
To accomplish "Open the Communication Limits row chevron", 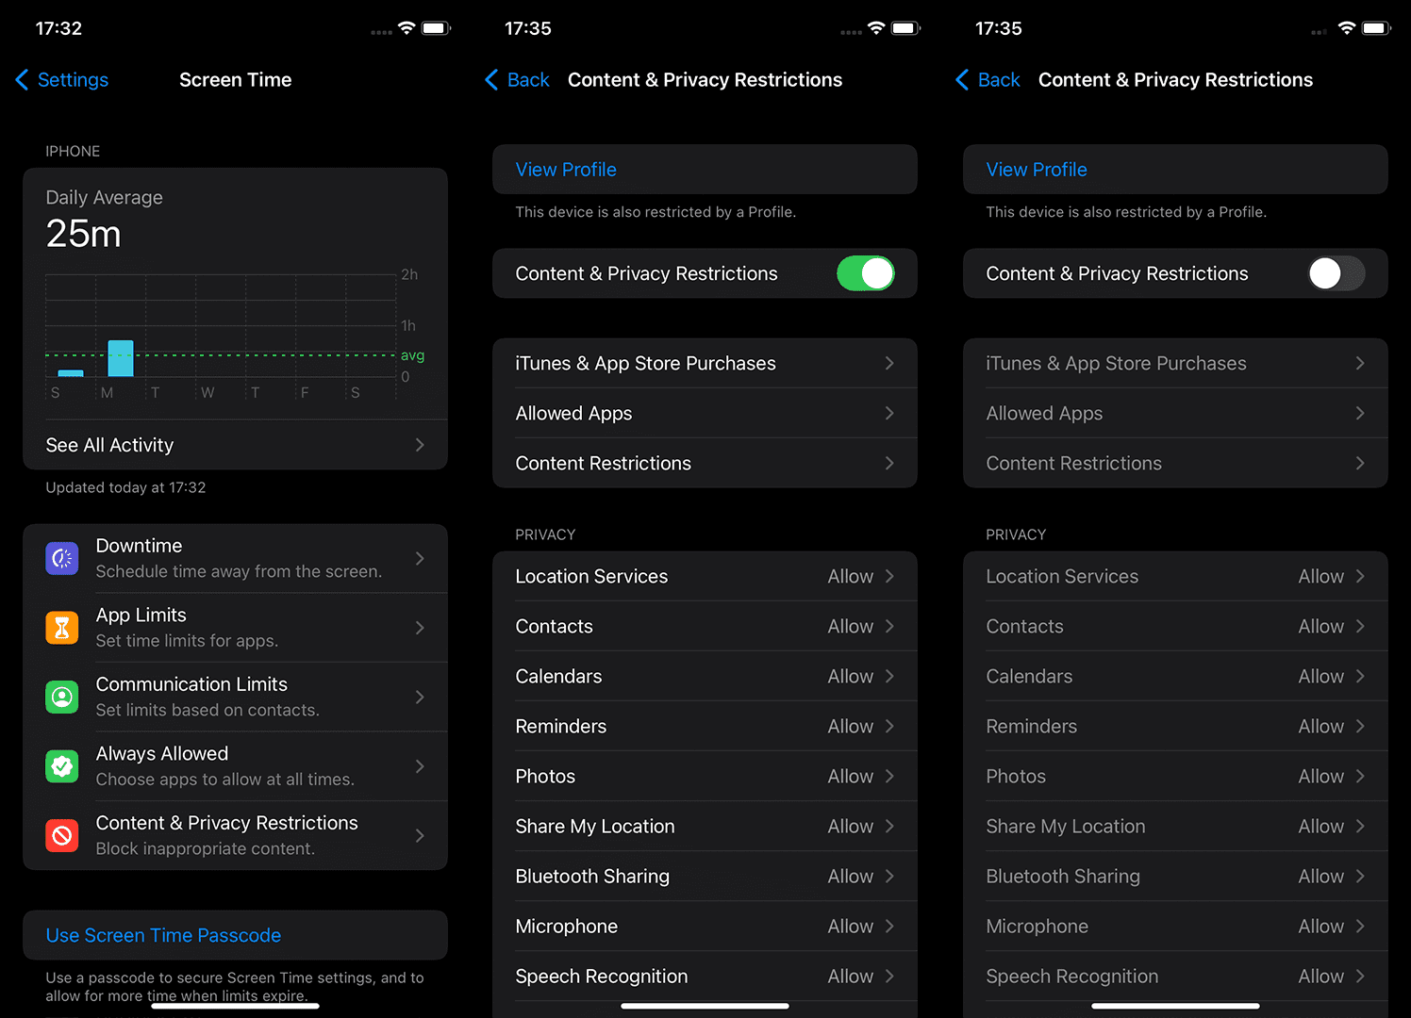I will pyautogui.click(x=420, y=697).
